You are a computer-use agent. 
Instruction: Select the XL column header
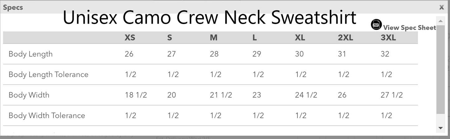click(x=300, y=38)
